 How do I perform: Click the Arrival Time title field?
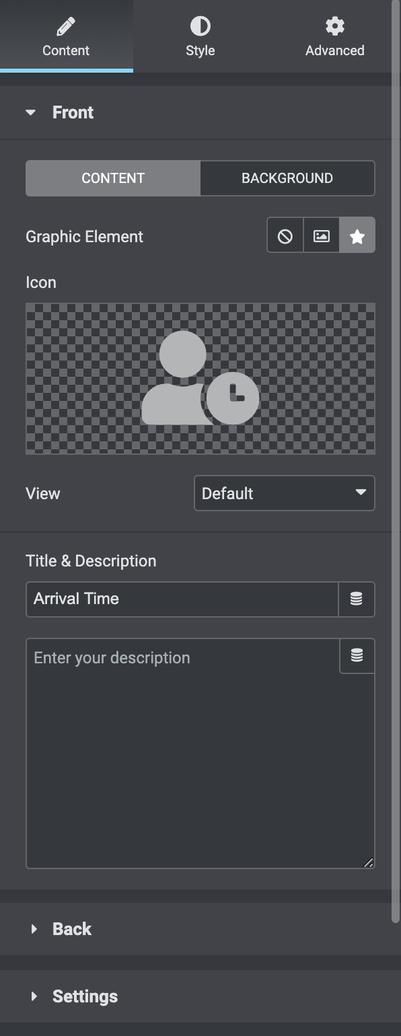(x=182, y=599)
